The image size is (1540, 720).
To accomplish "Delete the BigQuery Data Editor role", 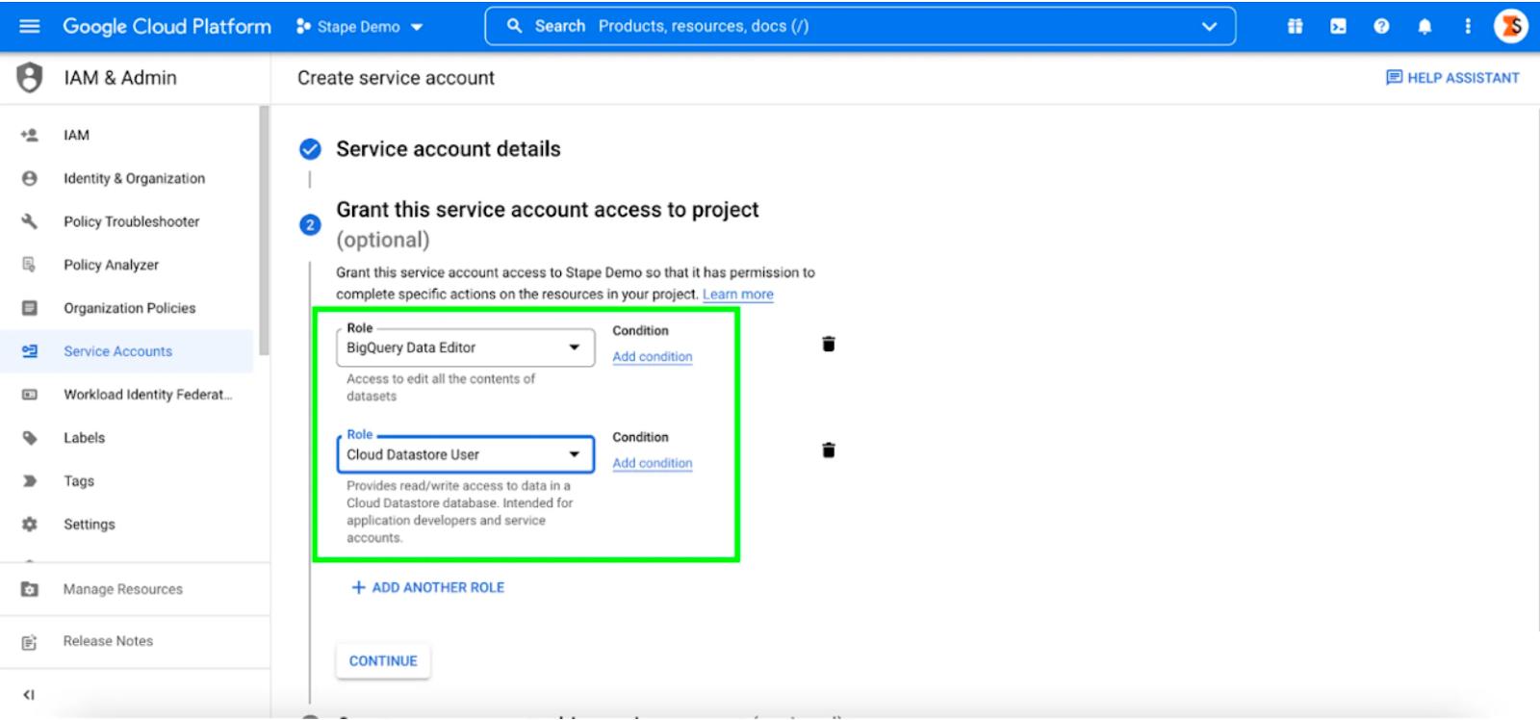I will click(x=829, y=344).
